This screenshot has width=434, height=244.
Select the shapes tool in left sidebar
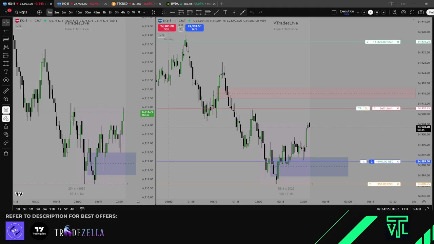(x=6, y=63)
